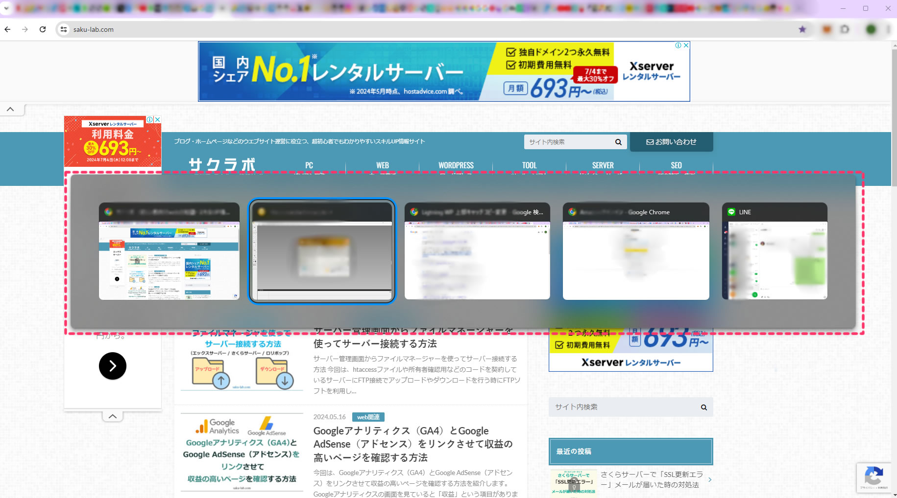The image size is (897, 498).
Task: Open the Google Analytics AdSense article thumbnail
Action: tap(242, 452)
